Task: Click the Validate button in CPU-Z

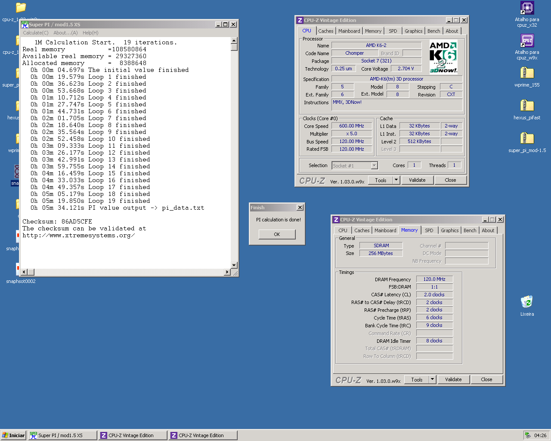Action: 417,180
